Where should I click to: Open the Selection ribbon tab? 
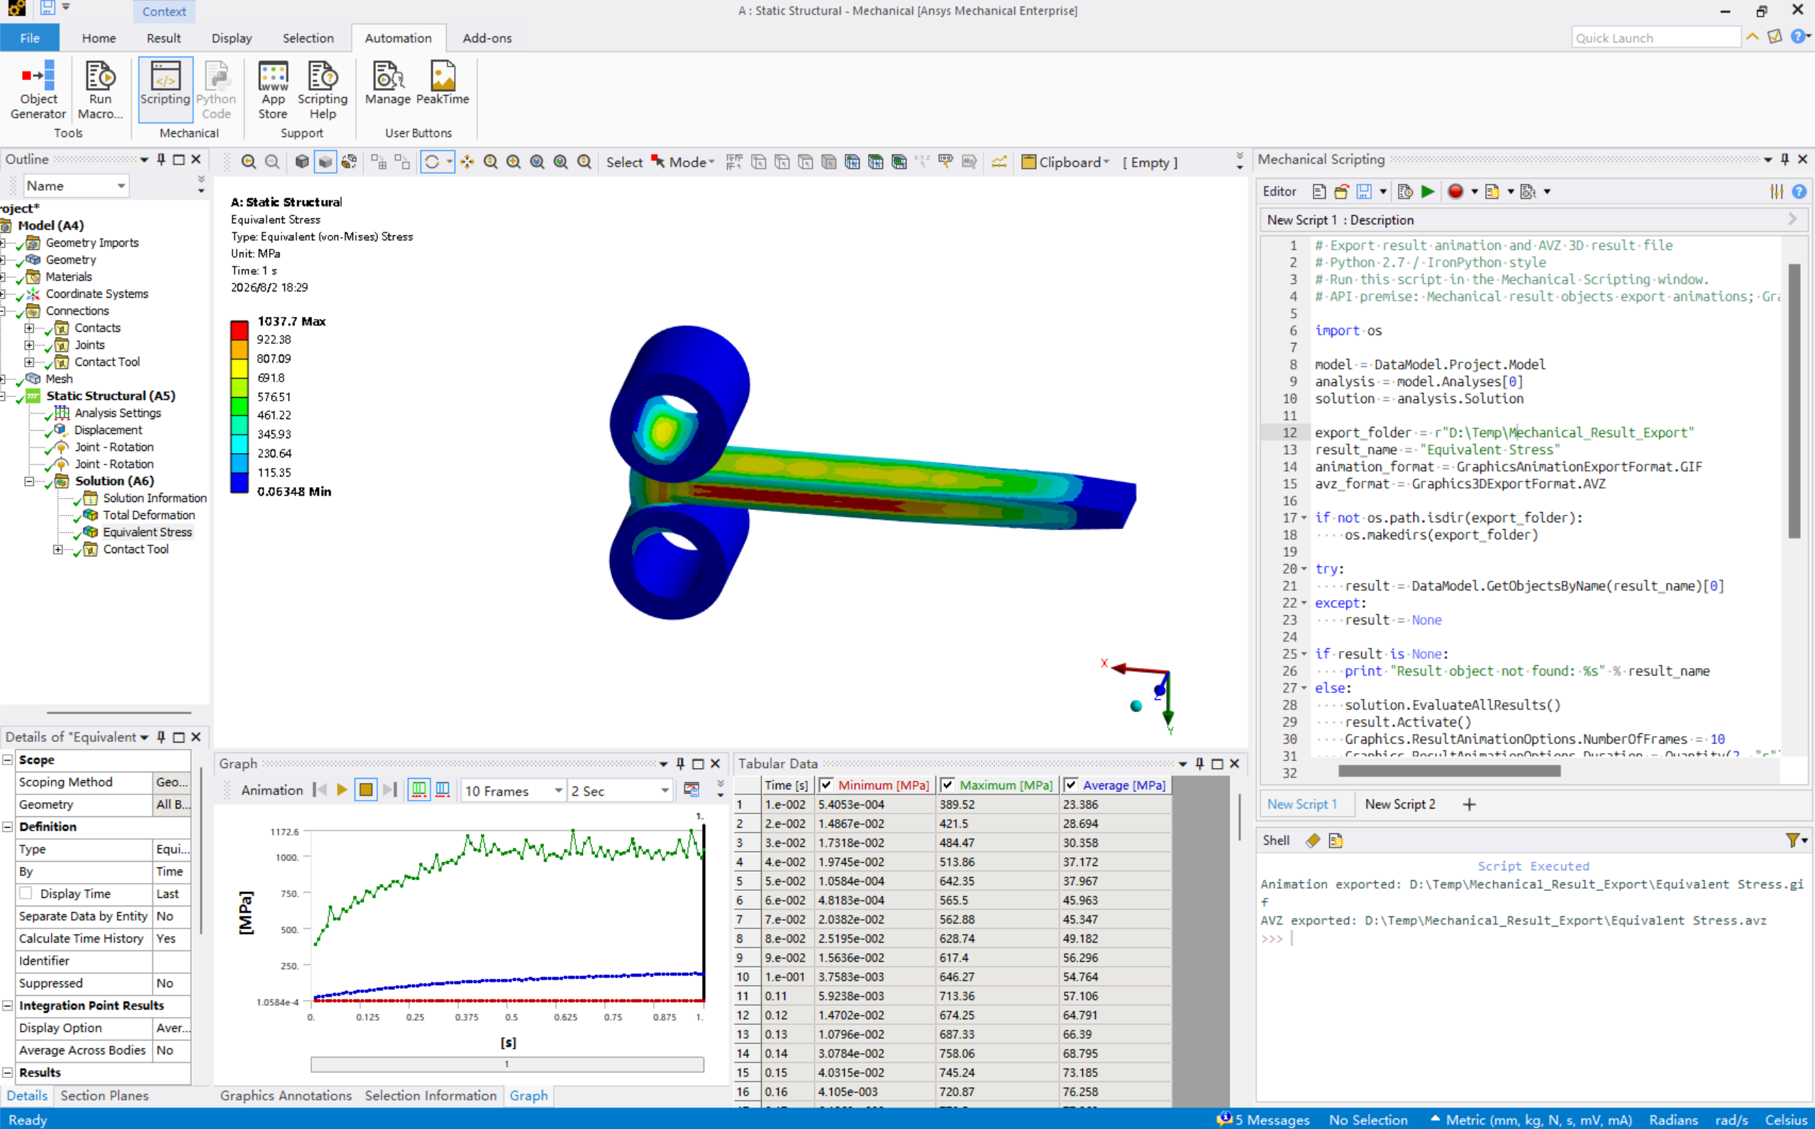click(308, 38)
